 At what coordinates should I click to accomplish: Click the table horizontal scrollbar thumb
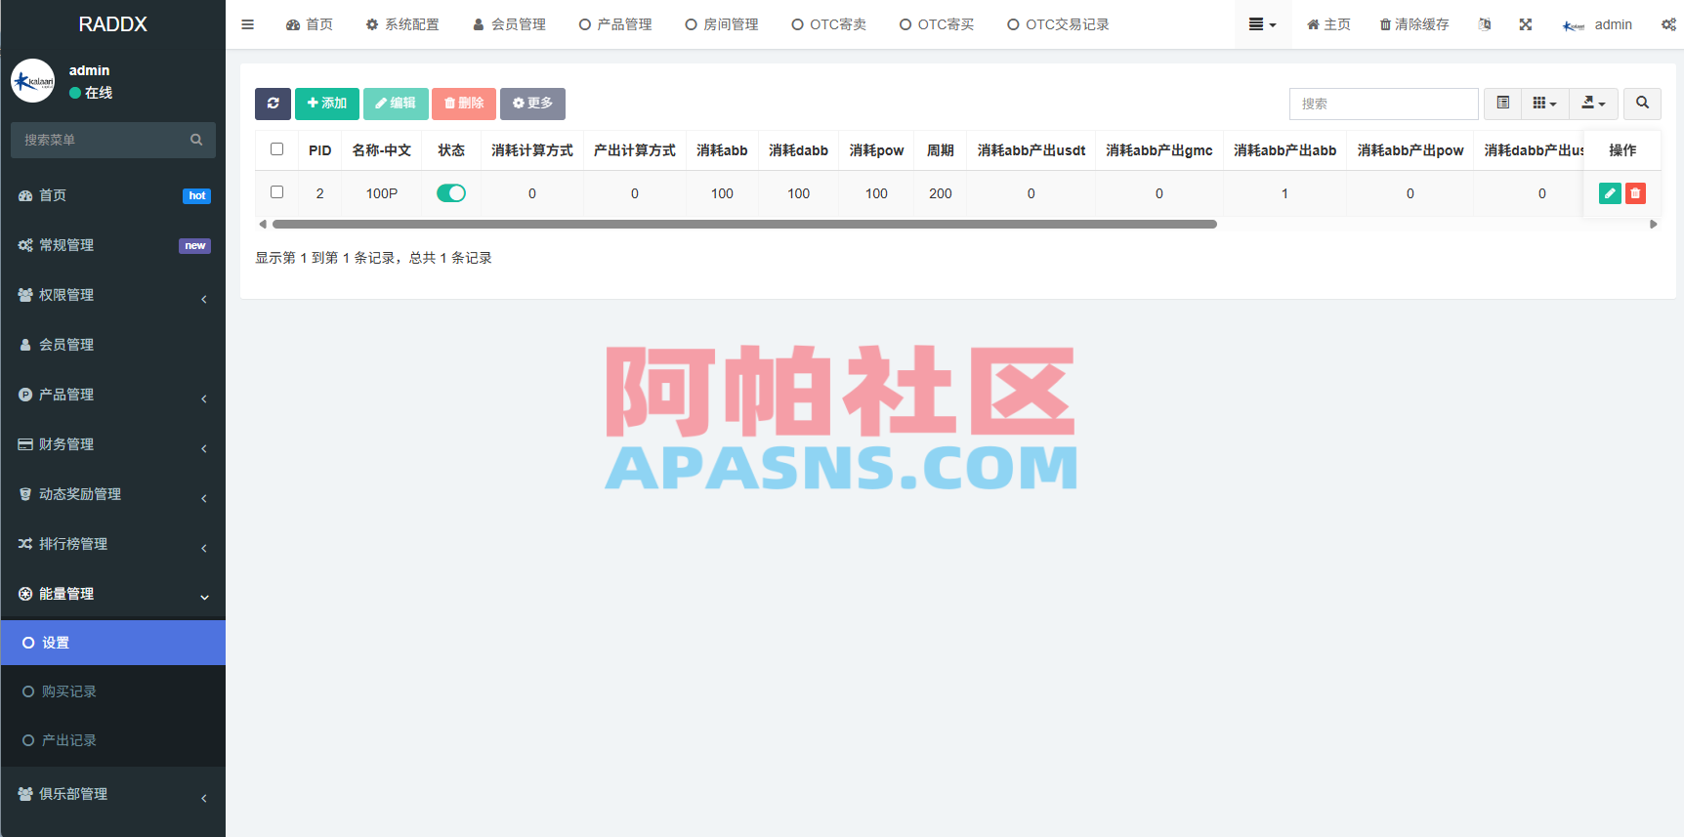(744, 225)
